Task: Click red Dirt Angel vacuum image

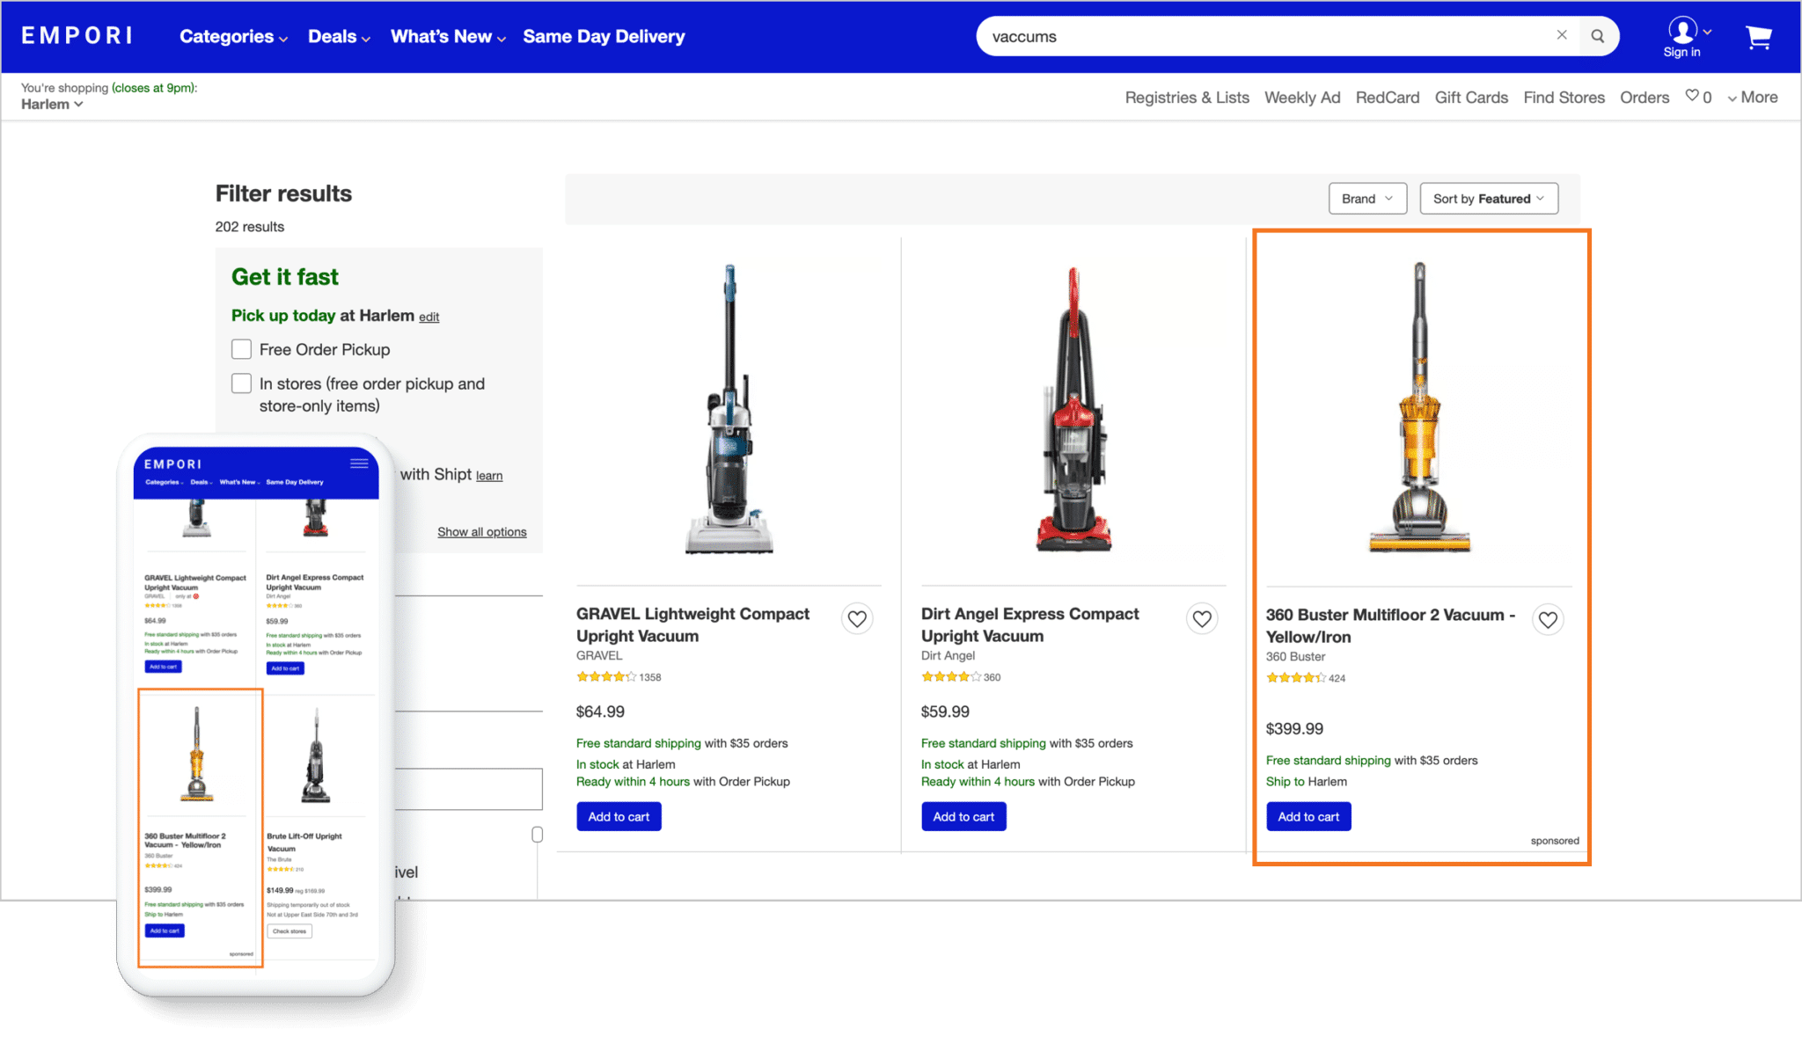Action: coord(1073,409)
